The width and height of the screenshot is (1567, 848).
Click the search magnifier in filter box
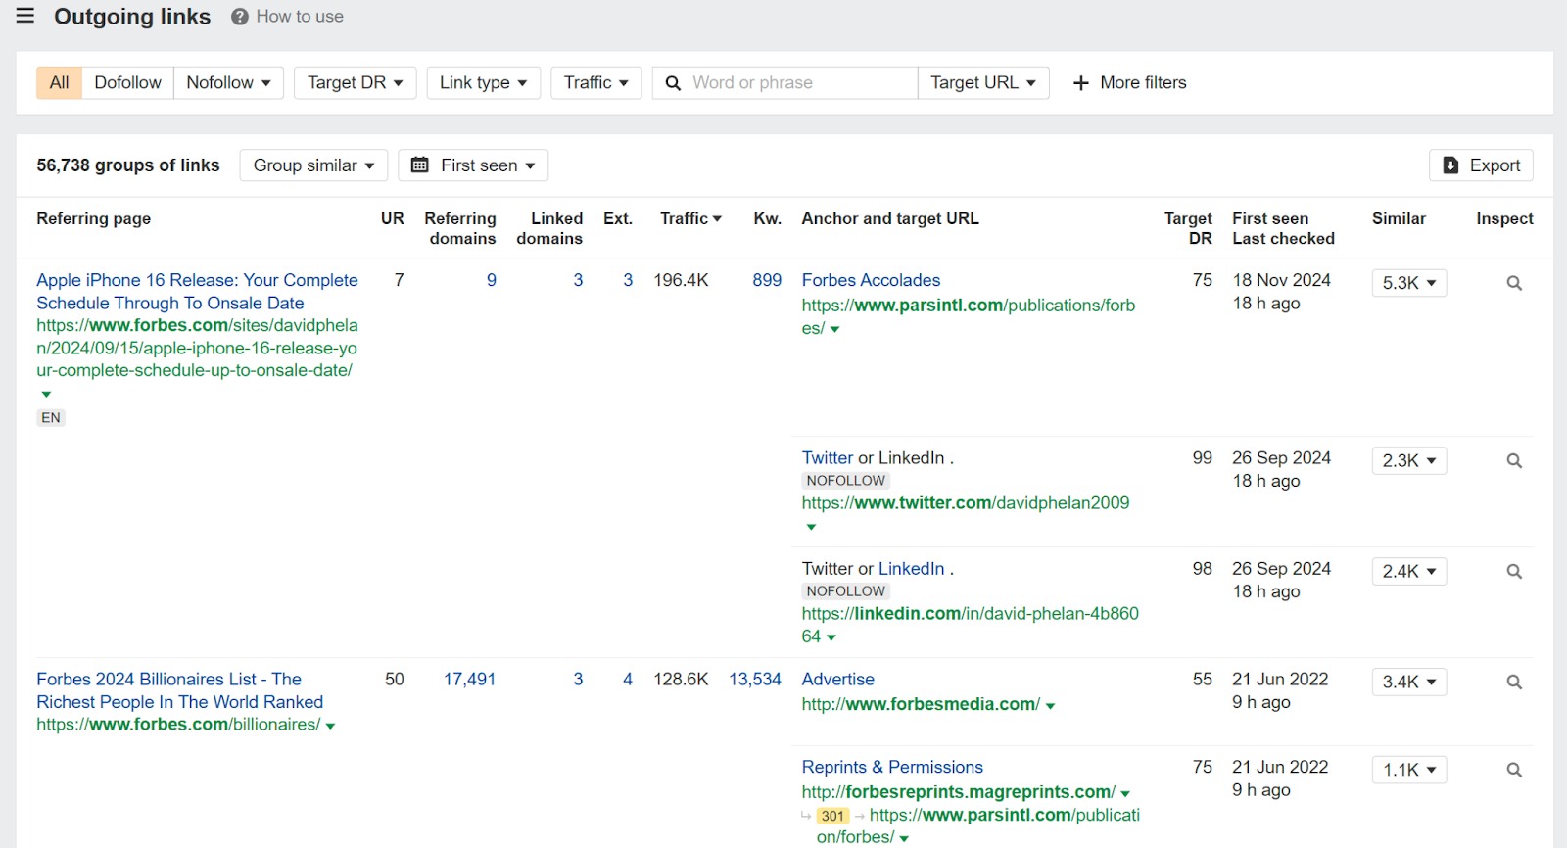coord(673,83)
